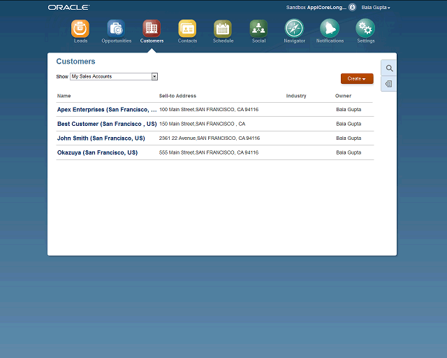The image size is (447, 358).
Task: Launch the Navigator compass icon
Action: 294,28
